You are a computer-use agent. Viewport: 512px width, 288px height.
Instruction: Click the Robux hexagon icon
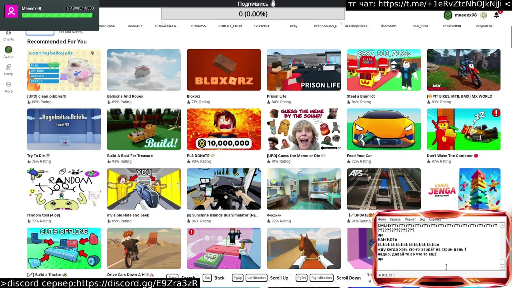[x=484, y=15]
